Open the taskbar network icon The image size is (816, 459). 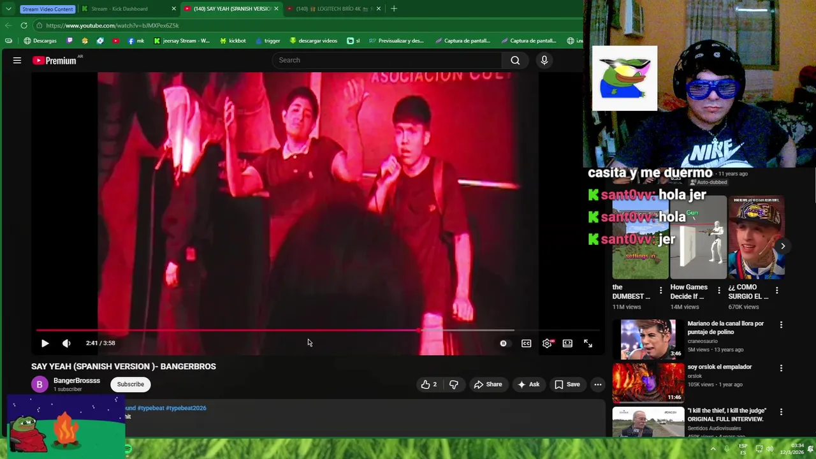(x=759, y=449)
